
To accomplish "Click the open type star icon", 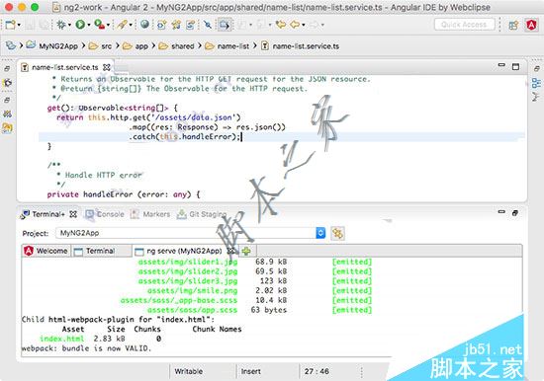I will 176,25.
